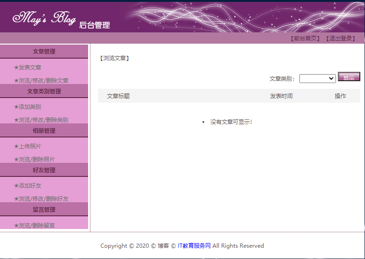
Task: Open the 文章类别 dropdown
Action: point(318,78)
